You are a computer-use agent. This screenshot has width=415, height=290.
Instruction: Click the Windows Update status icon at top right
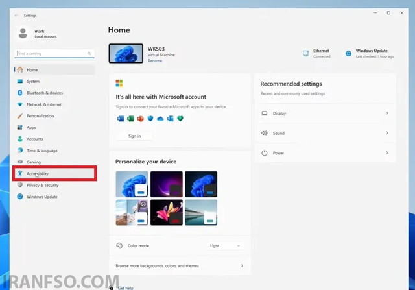coord(348,53)
